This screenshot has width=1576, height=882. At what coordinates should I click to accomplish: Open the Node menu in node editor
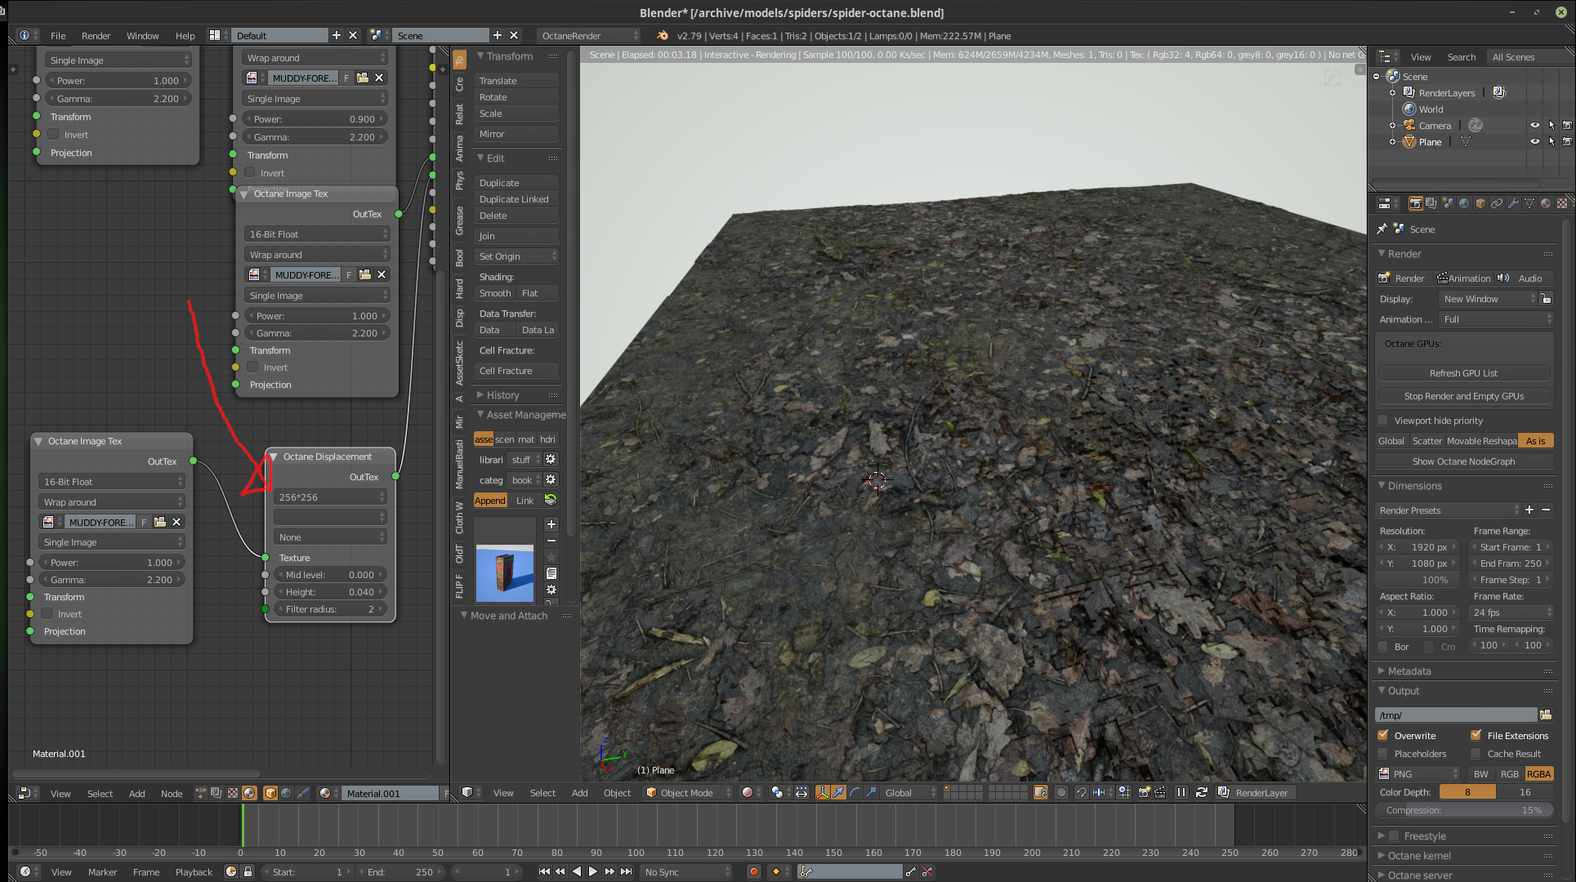(x=172, y=793)
